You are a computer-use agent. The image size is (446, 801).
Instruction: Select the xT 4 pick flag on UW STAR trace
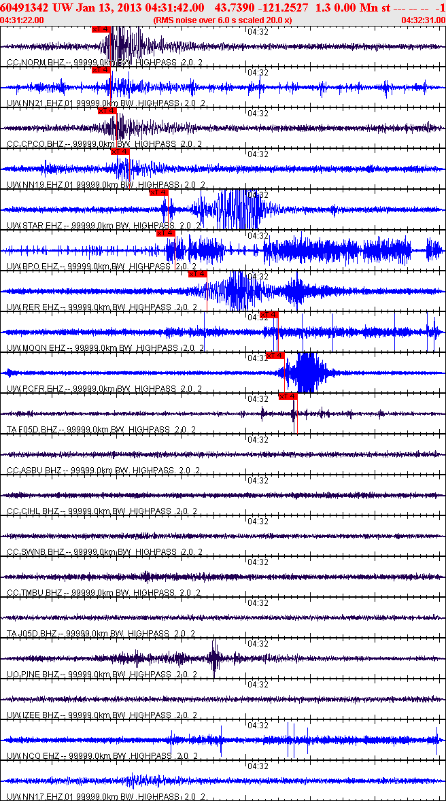tap(158, 192)
